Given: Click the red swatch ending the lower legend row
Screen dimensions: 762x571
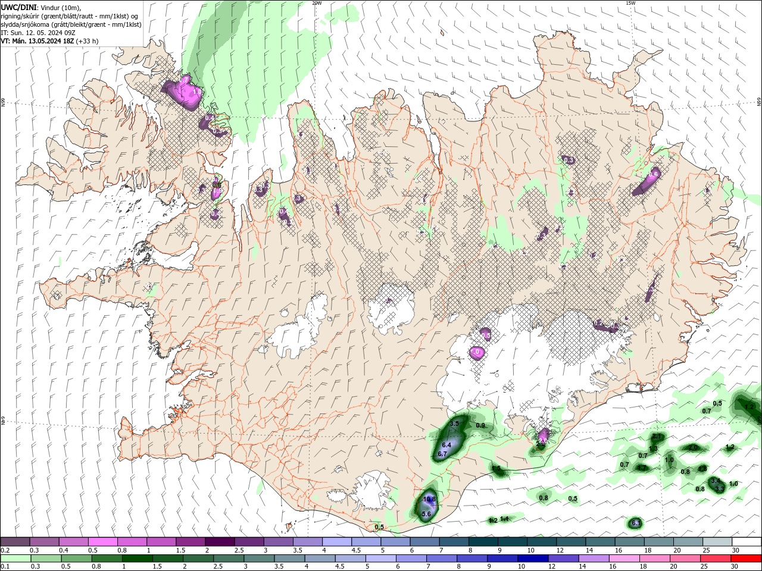Looking at the screenshot, I should tap(747, 559).
